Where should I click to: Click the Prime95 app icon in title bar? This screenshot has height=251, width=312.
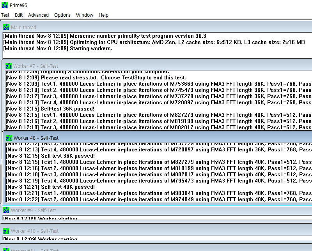pos(5,5)
